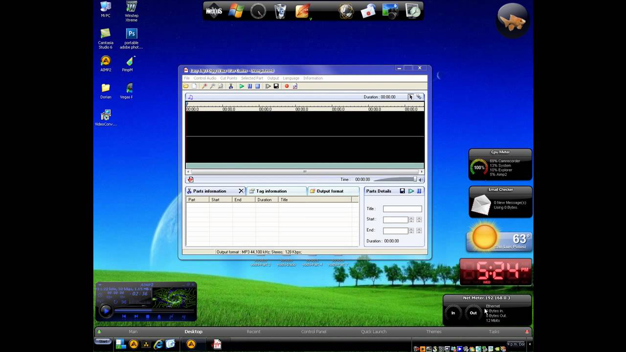This screenshot has width=626, height=352.
Task: Switch to the Control Panel shelf tab
Action: (x=313, y=331)
